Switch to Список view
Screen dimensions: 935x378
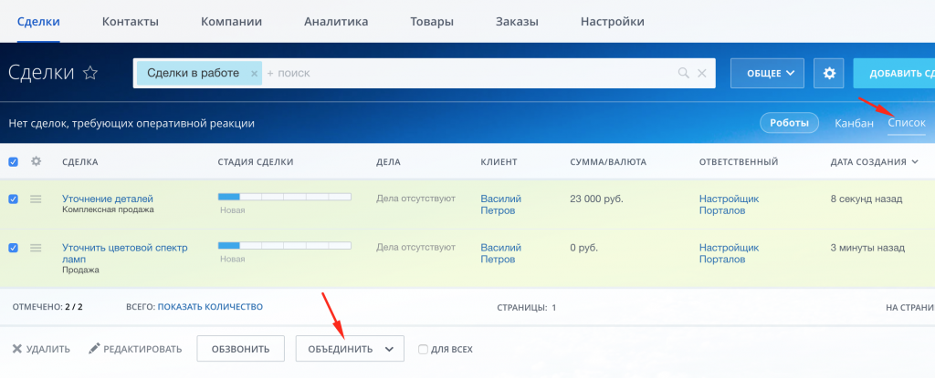pyautogui.click(x=907, y=123)
